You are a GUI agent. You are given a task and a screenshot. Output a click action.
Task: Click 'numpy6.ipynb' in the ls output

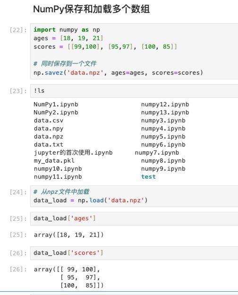coord(163,145)
